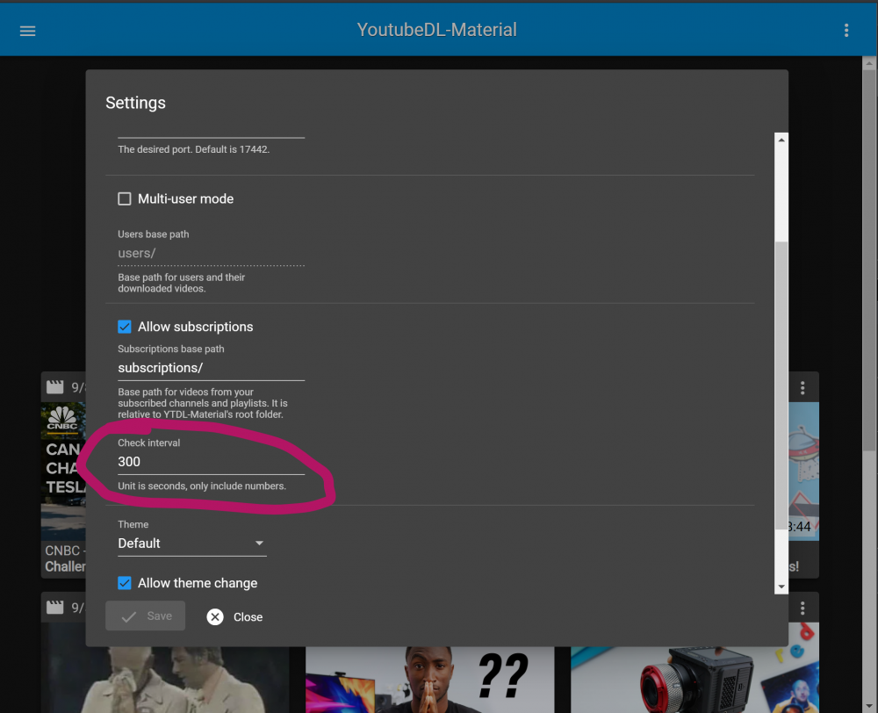Click the Check interval field showing 300
Screen dimensions: 878x713
pyautogui.click(x=211, y=462)
